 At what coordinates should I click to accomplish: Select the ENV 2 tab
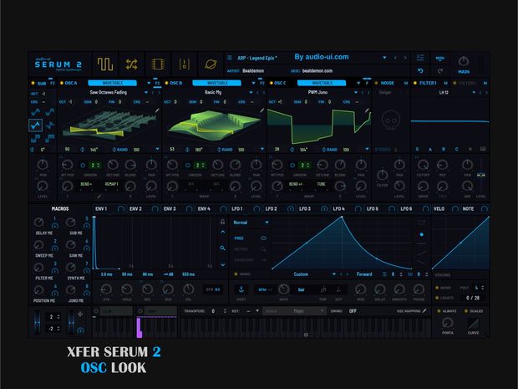[x=134, y=207]
